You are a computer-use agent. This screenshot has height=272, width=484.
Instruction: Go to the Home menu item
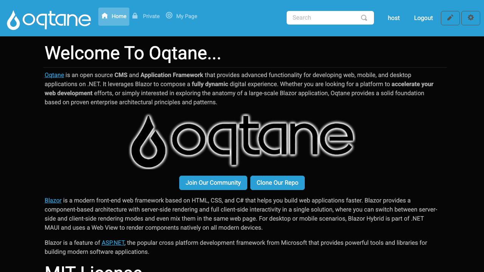(x=114, y=17)
